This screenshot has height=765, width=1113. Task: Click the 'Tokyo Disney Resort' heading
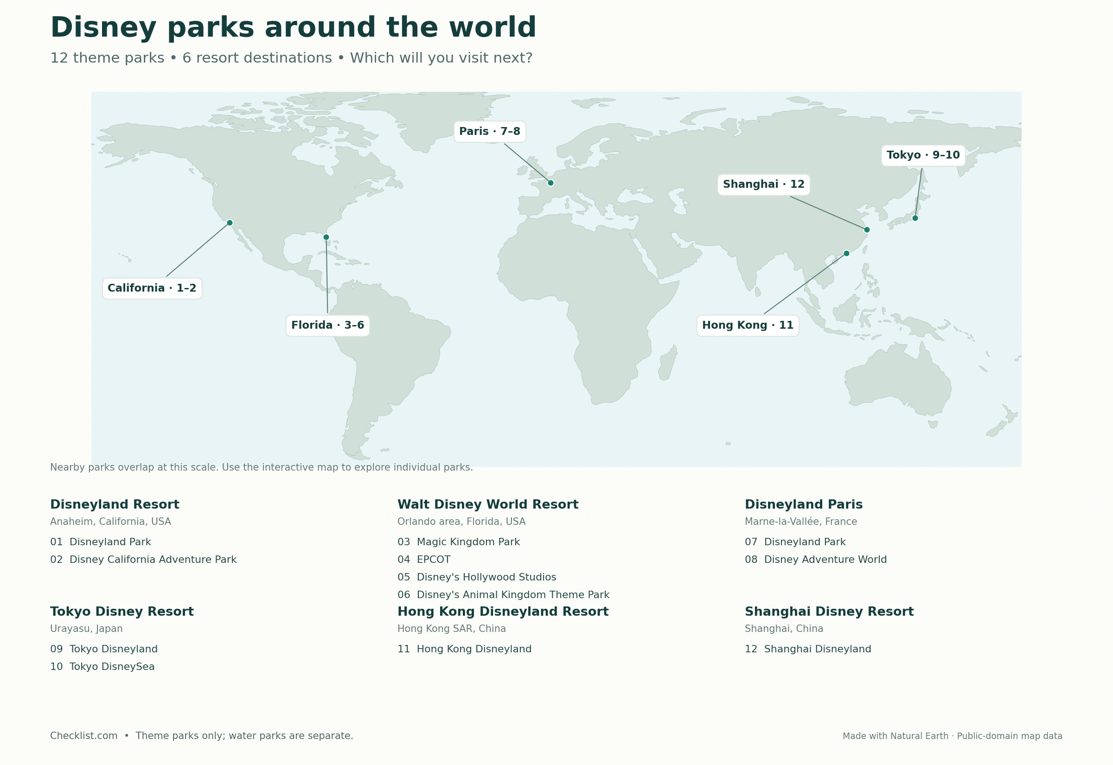pos(122,612)
